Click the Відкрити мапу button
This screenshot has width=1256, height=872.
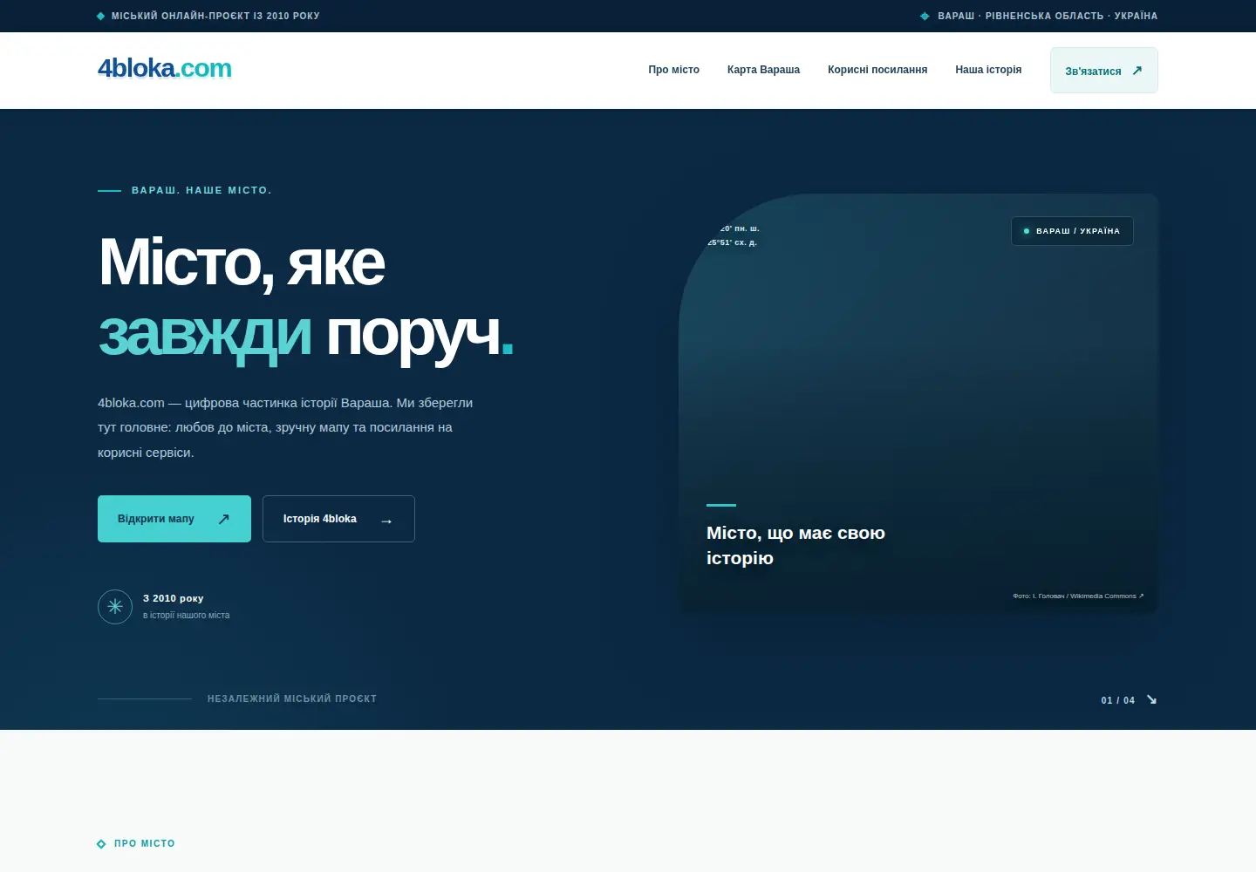174,519
